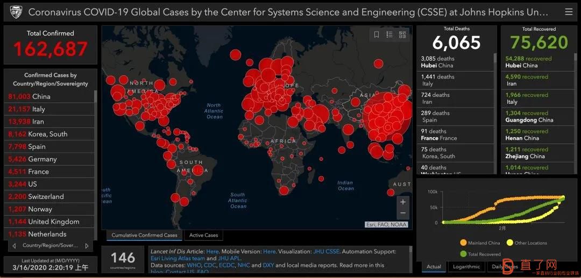The width and height of the screenshot is (581, 278).
Task: Select Korea, South row in confirmed list
Action: tap(49, 134)
